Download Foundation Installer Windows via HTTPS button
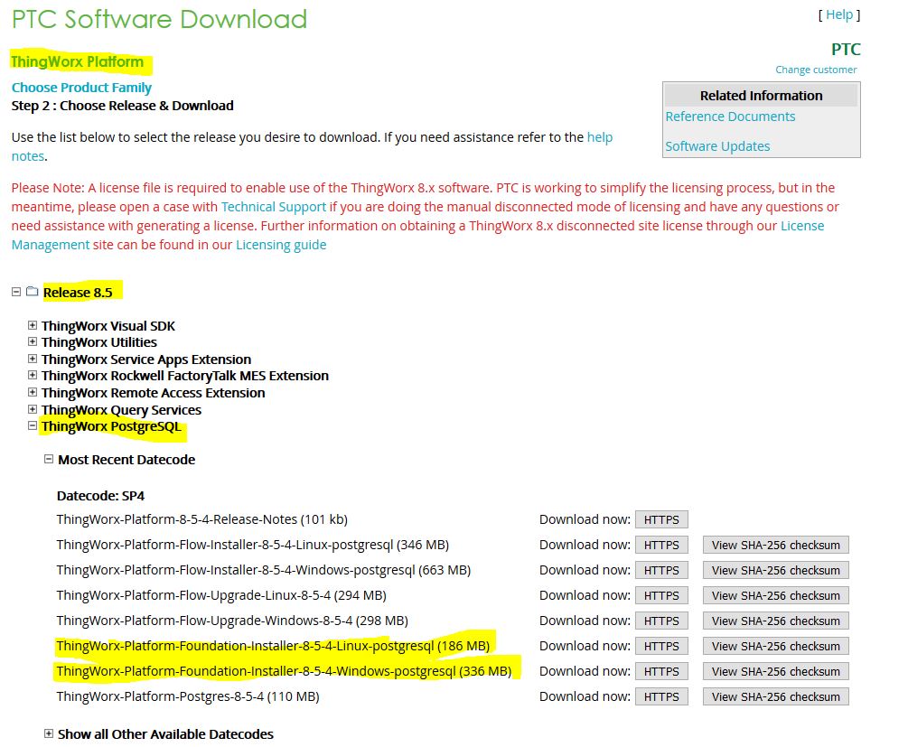This screenshot has width=908, height=747. click(661, 671)
